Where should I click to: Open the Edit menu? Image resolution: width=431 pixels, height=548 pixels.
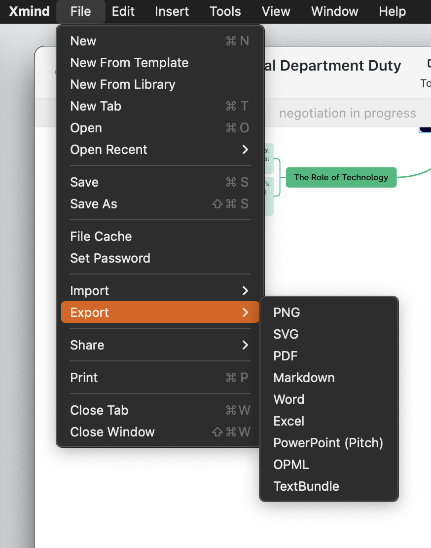coord(123,11)
